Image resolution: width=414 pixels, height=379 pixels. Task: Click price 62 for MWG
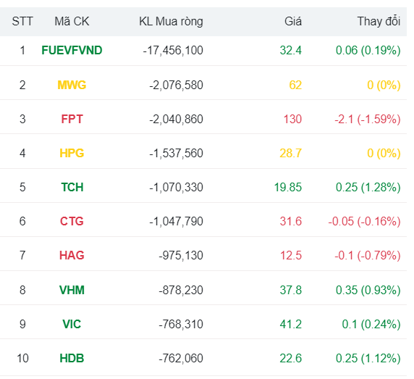point(295,85)
